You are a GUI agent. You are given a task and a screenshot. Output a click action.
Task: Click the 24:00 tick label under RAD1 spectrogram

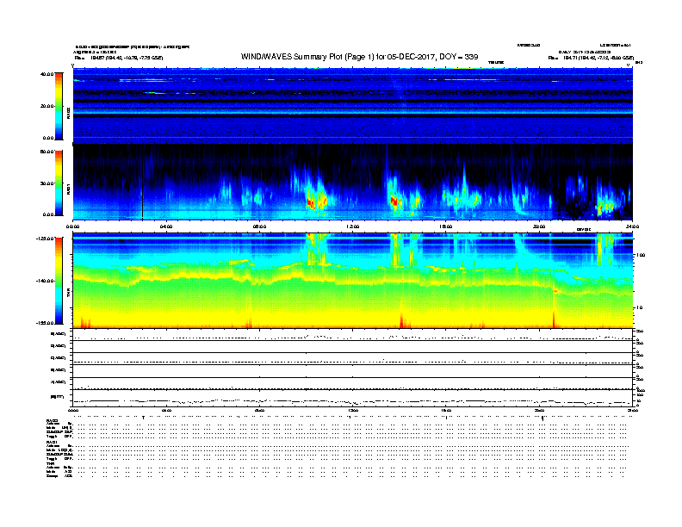click(632, 226)
